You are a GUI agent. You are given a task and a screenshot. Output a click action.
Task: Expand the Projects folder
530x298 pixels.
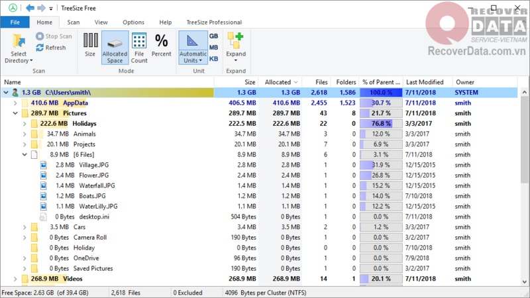tap(25, 144)
